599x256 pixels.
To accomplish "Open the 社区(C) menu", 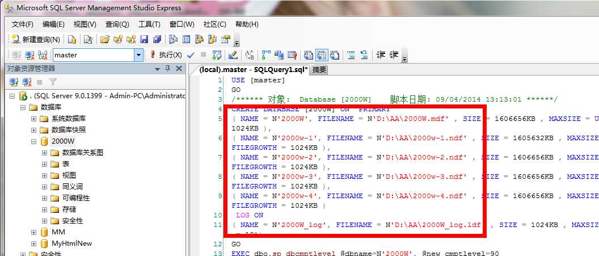I will pyautogui.click(x=214, y=24).
